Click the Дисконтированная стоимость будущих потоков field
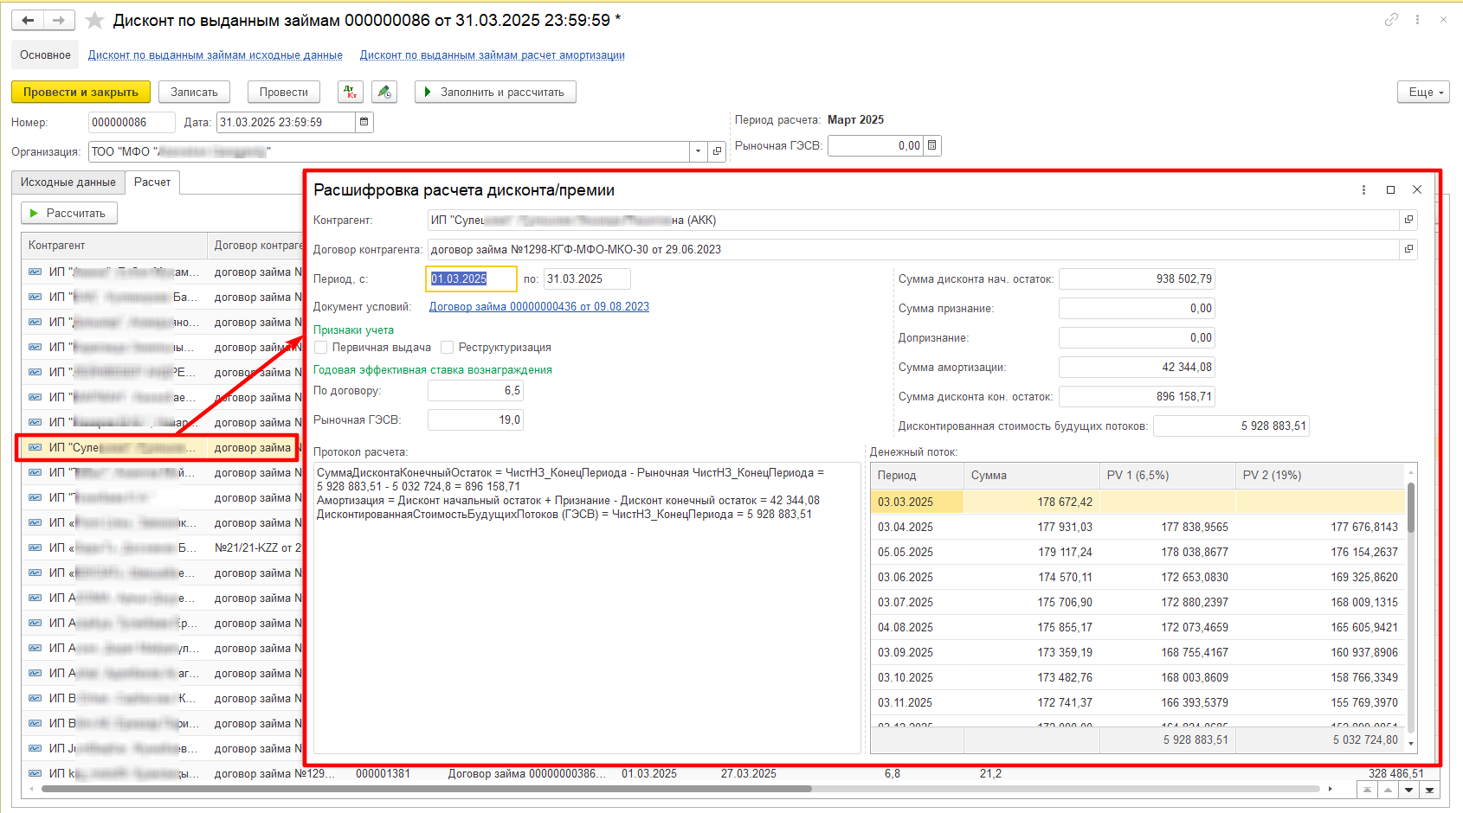Viewport: 1463px width, 813px height. tap(1231, 426)
